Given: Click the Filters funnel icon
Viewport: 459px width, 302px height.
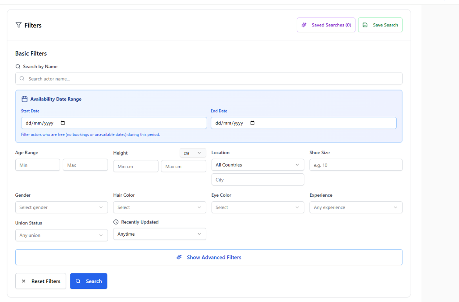Looking at the screenshot, I should coord(18,25).
